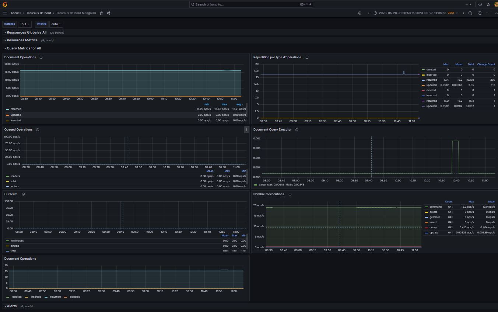Open the interval 'auto' dropdown
The height and width of the screenshot is (312, 498).
pos(56,24)
